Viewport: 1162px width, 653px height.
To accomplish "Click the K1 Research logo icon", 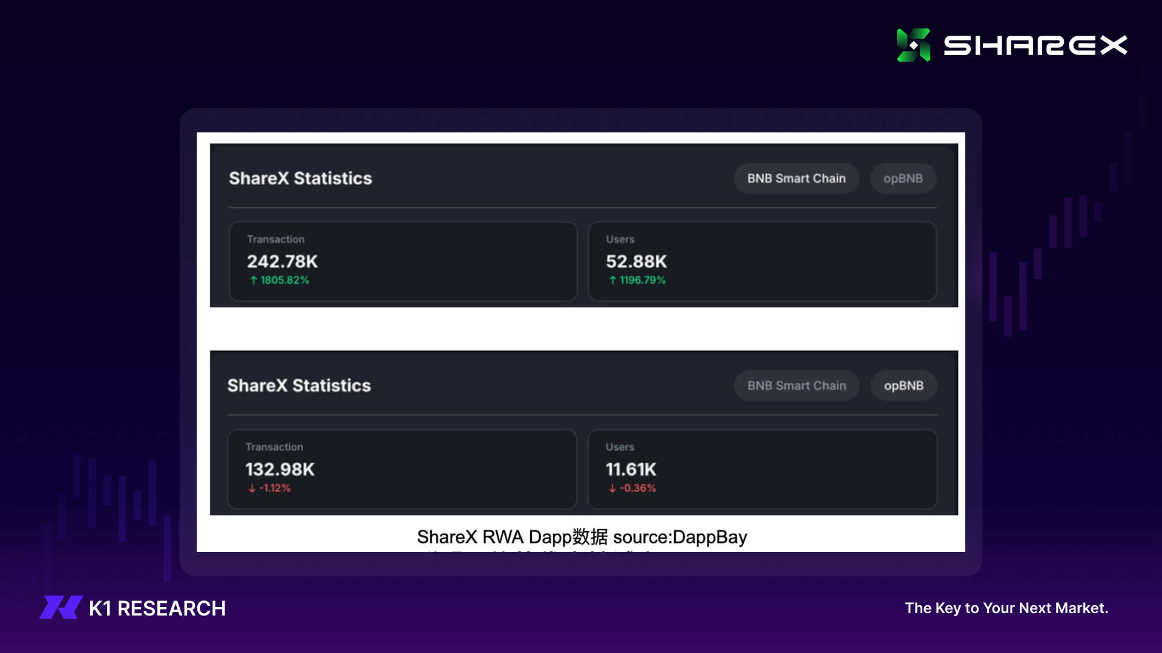I will click(61, 608).
